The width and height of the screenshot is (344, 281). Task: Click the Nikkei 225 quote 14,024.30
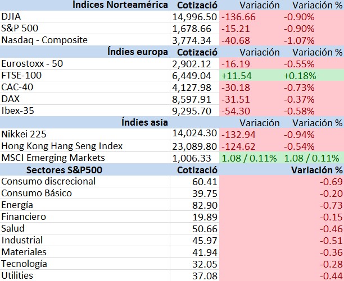pyautogui.click(x=194, y=134)
